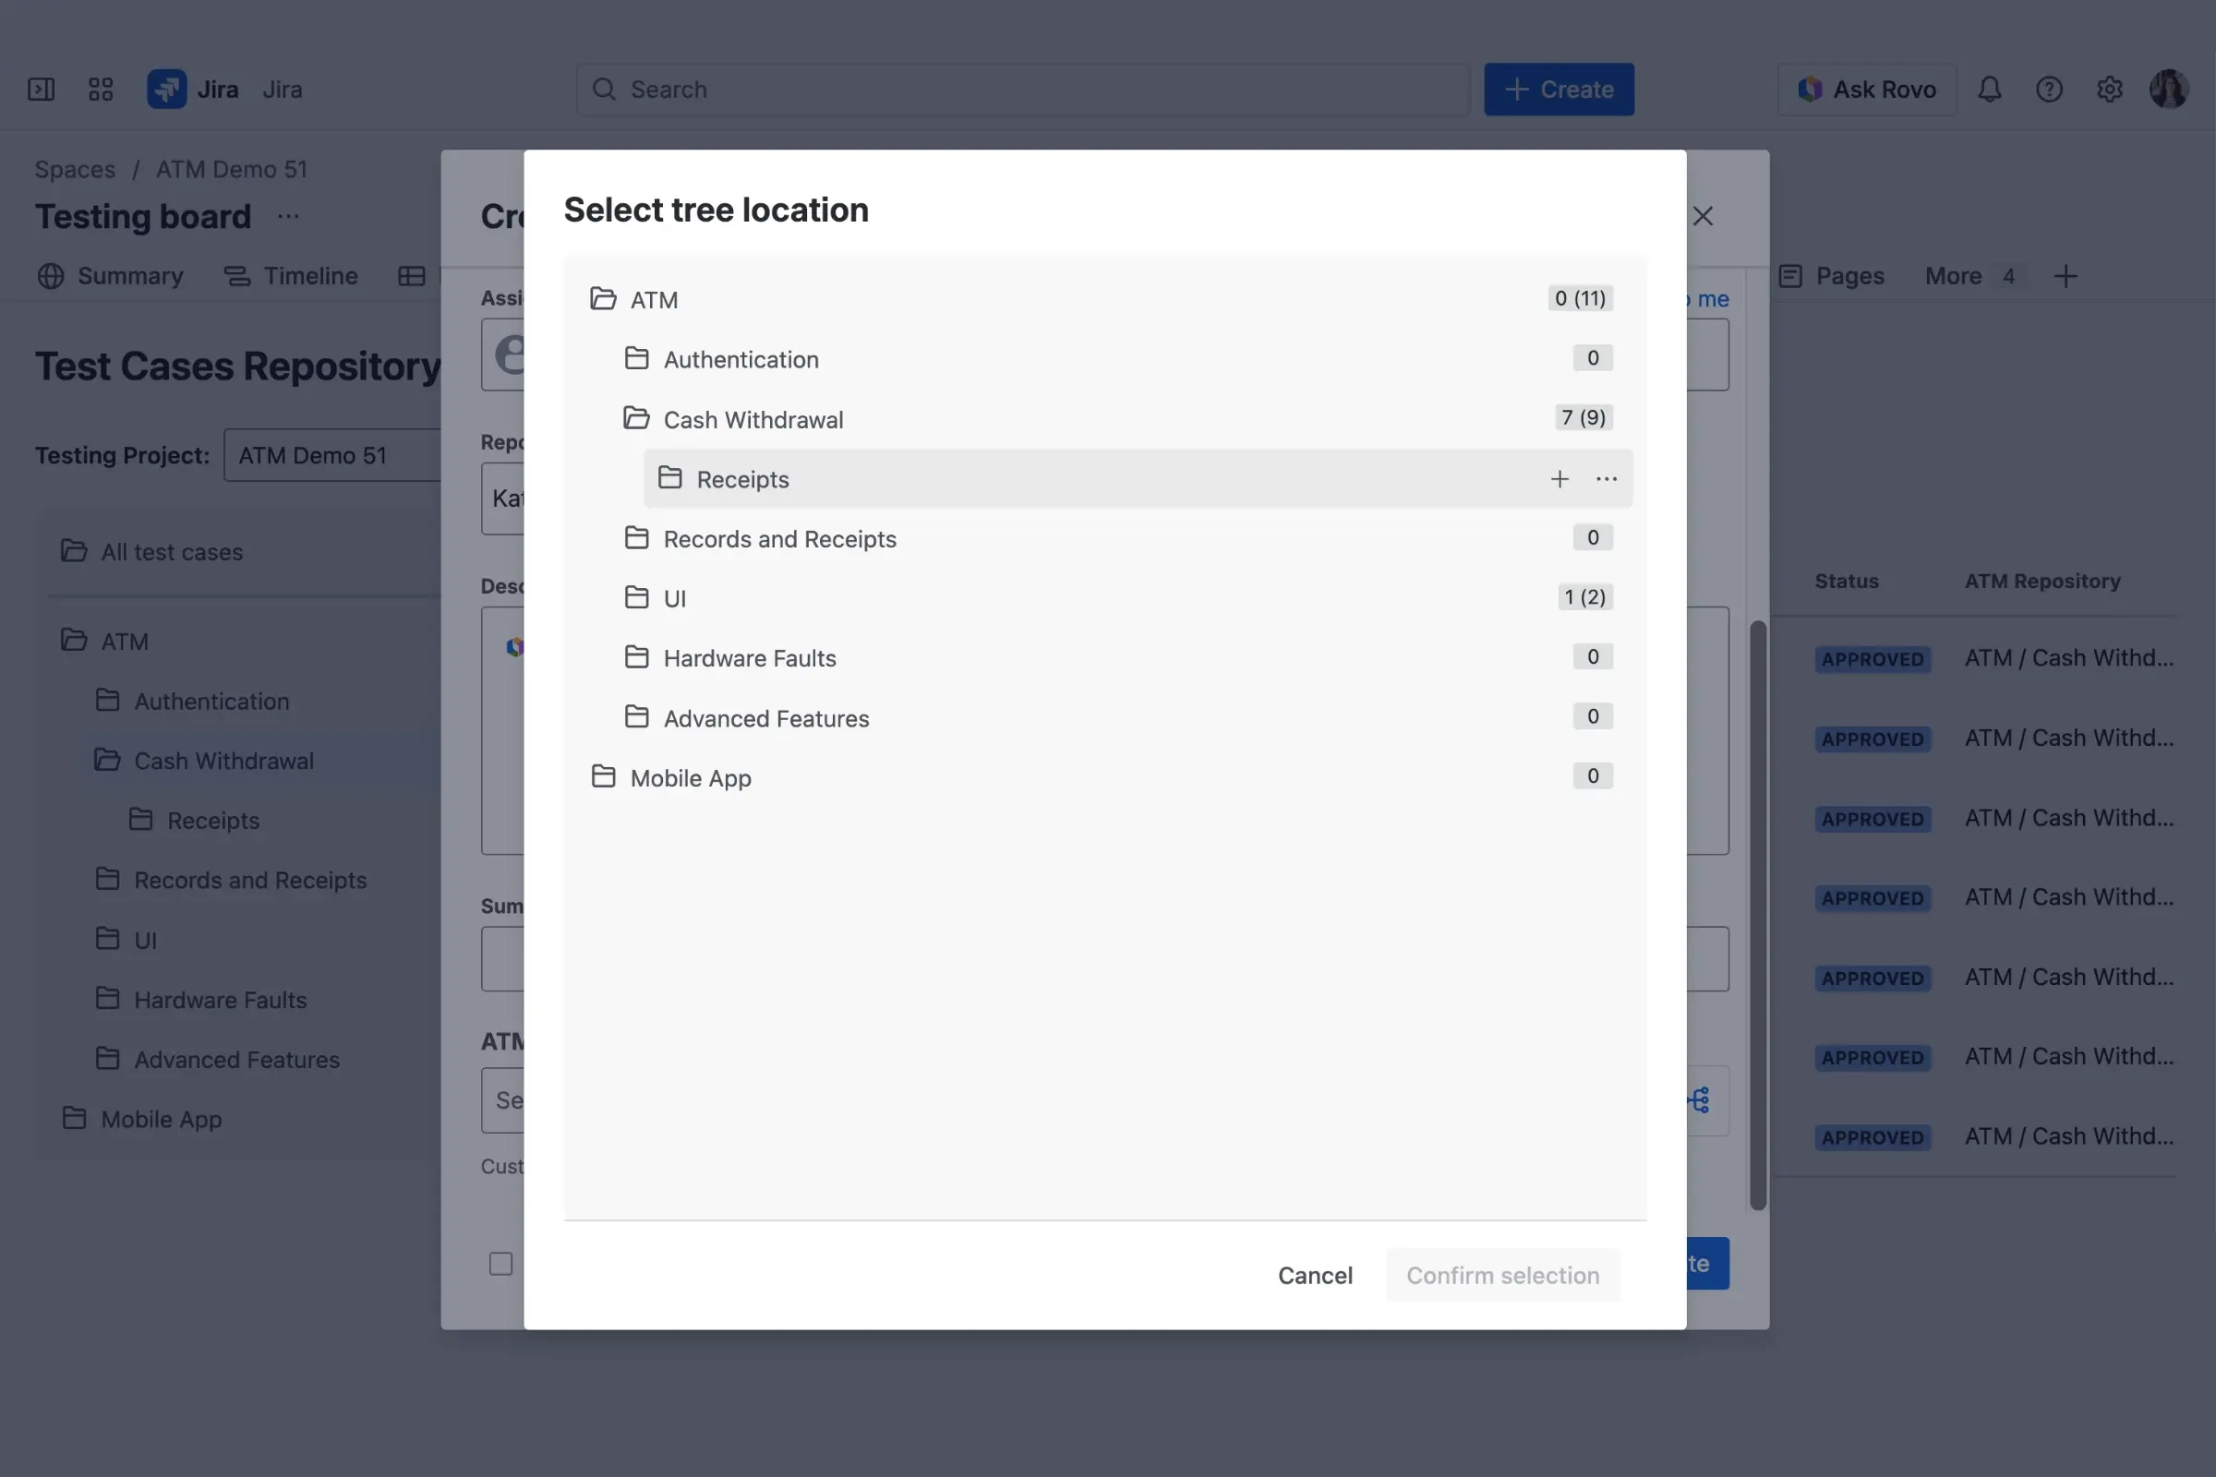
Task: Click the plus icon beside Receipts folder
Action: [x=1560, y=478]
